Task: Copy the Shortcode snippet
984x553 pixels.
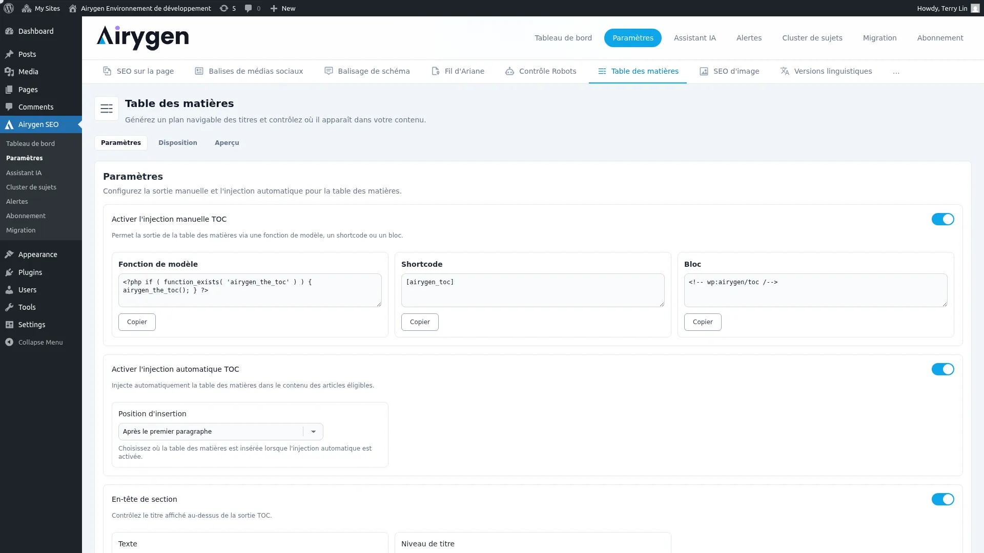Action: coord(420,322)
